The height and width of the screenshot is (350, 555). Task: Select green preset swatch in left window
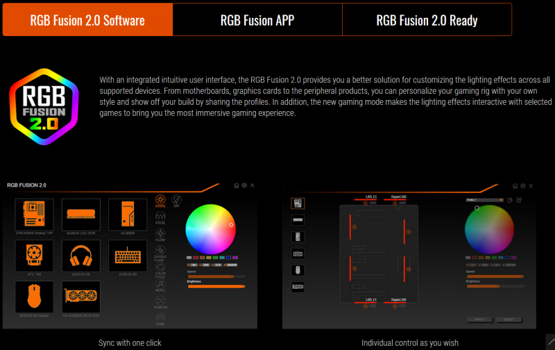click(x=215, y=258)
